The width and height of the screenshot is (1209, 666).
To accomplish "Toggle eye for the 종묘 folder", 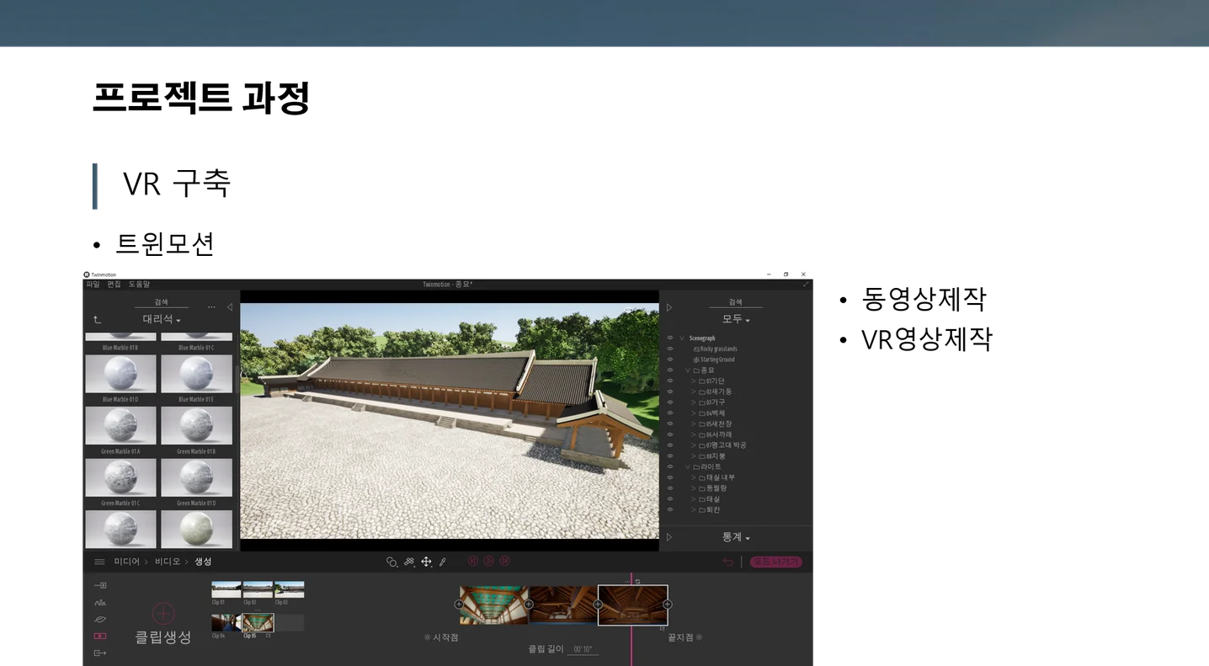I will coord(670,370).
